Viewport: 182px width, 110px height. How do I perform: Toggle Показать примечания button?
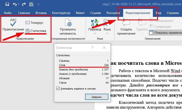point(165,33)
